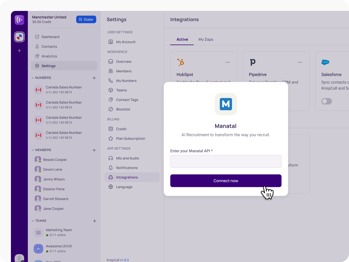The height and width of the screenshot is (262, 349).
Task: Click the Pipedrive logo icon
Action: coord(253,62)
